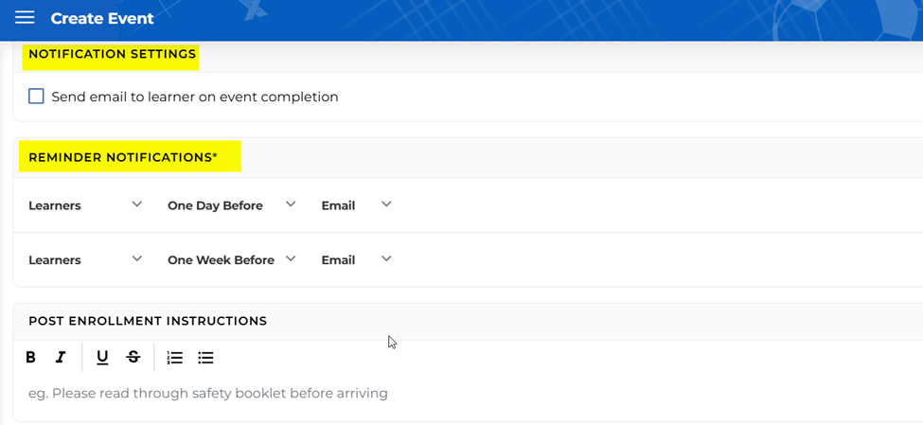Viewport: 923px width, 425px height.
Task: Select the Reminder Notifications section header
Action: point(123,157)
